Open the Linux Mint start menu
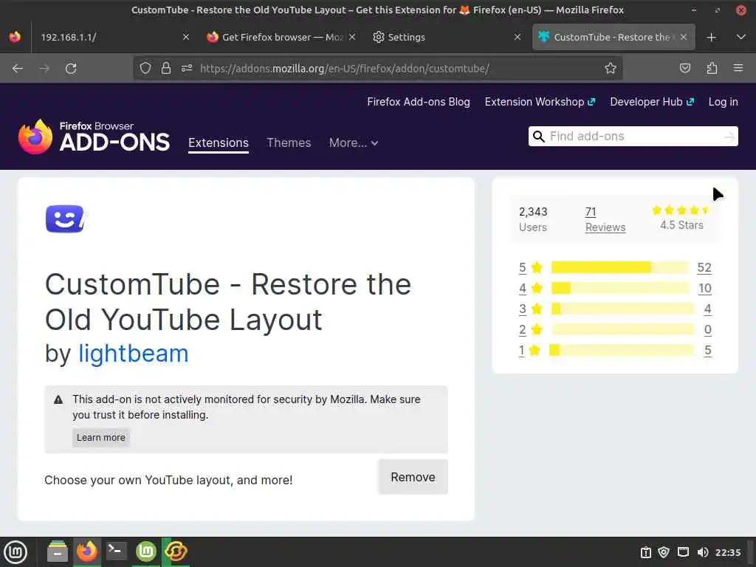 click(x=16, y=552)
